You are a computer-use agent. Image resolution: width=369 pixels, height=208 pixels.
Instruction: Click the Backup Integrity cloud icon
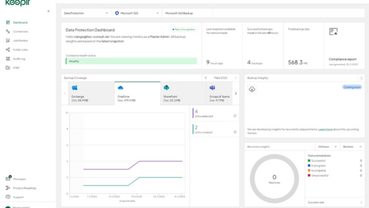(x=252, y=89)
